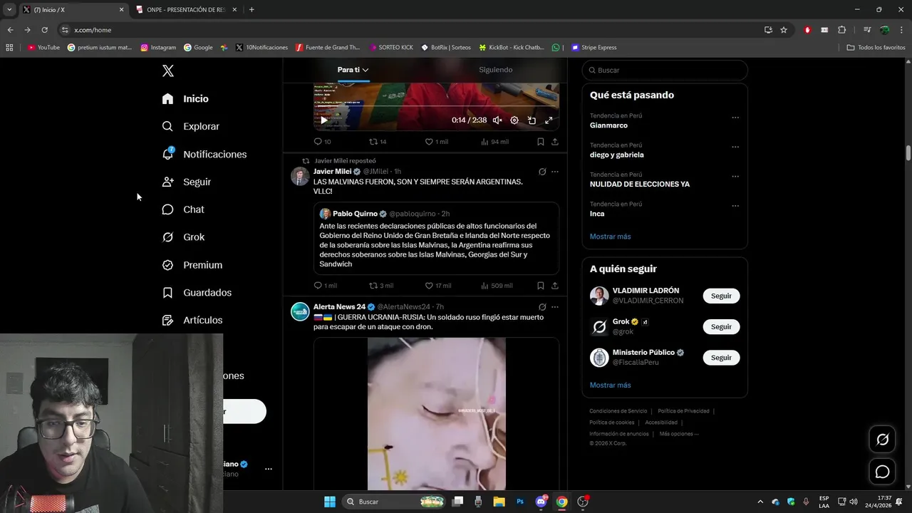The height and width of the screenshot is (513, 912).
Task: Reply to video post with 10 comments
Action: click(x=322, y=142)
